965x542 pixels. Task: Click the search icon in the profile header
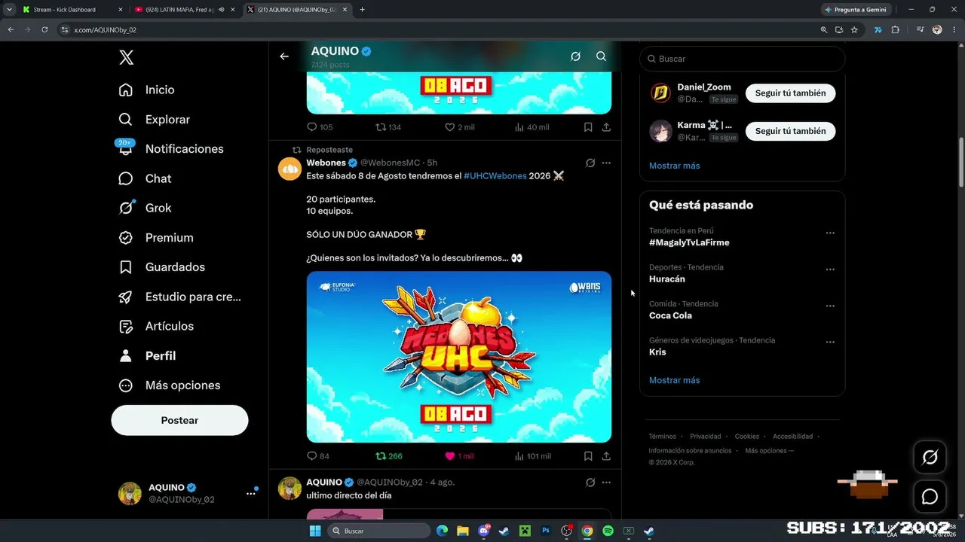tap(601, 56)
